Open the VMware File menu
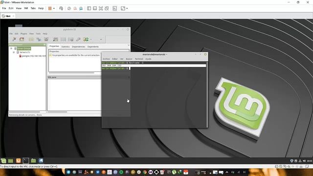 (4, 8)
